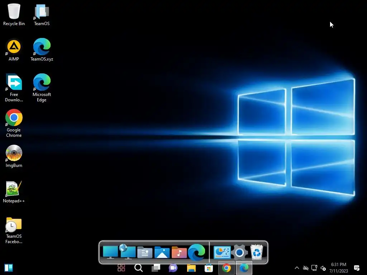Open the Start menu button

(x=9, y=268)
